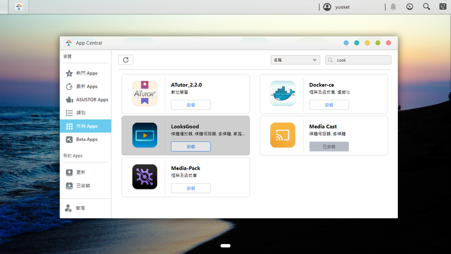Viewport: 451px width, 254px height.
Task: Click the teal window control dot
Action: (x=356, y=43)
